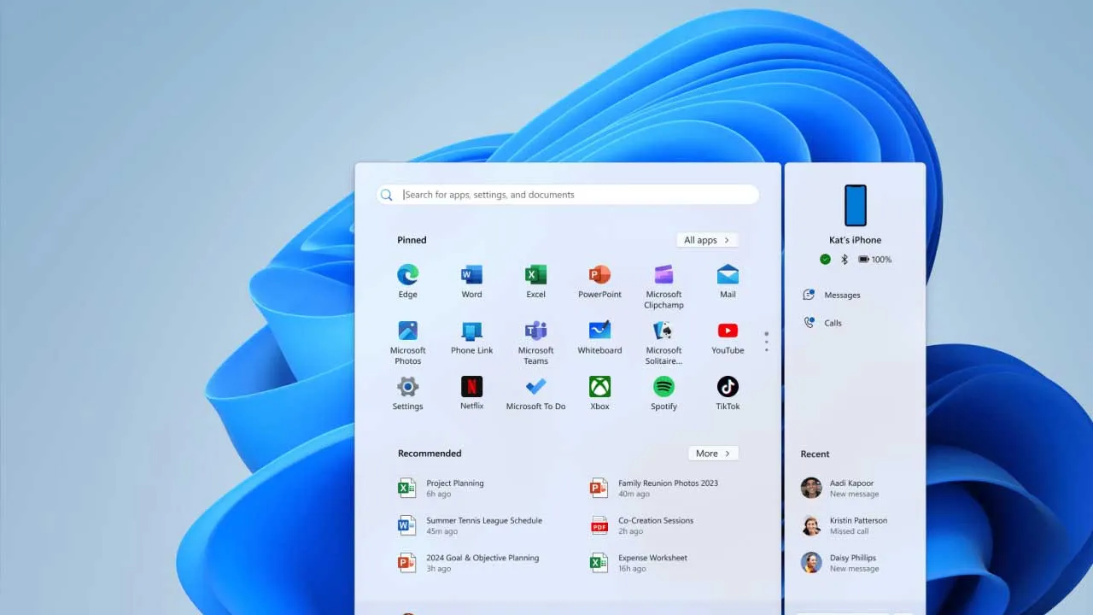This screenshot has width=1093, height=615.
Task: Click the Recent heading in phone panel
Action: click(x=815, y=454)
